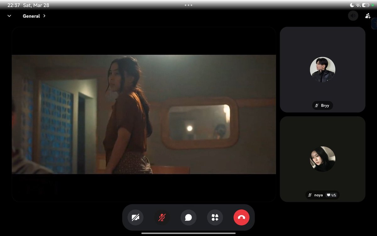The height and width of the screenshot is (236, 377).
Task: Unmute the microphone
Action: (x=162, y=217)
